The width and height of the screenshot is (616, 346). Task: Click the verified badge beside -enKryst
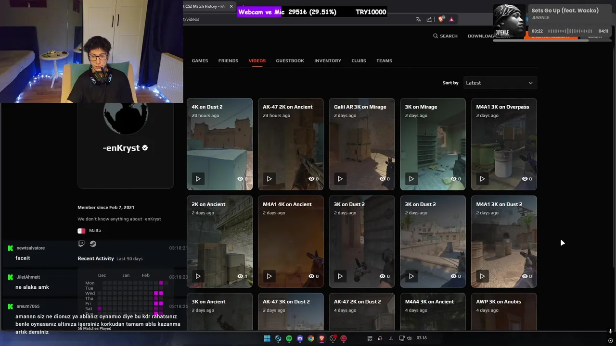[145, 148]
